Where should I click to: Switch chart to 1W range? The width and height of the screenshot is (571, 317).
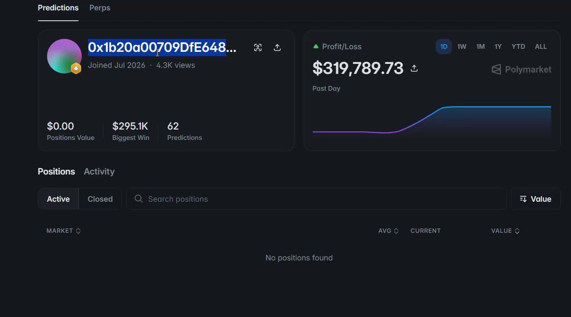click(462, 47)
